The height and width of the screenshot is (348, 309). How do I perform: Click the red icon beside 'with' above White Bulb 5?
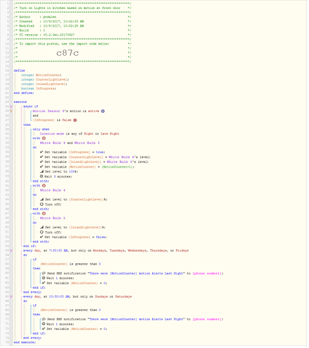pos(44,214)
